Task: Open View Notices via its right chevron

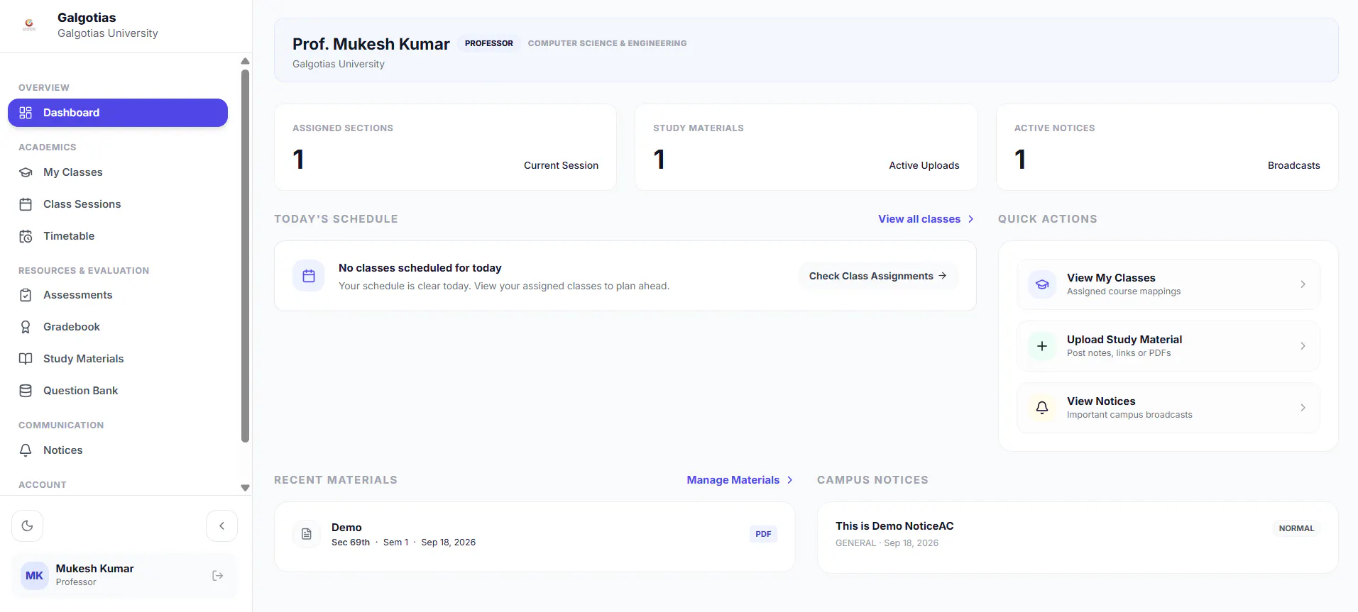Action: [x=1303, y=408]
